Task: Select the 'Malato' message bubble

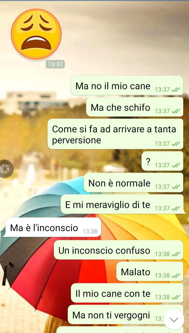Action: (150, 271)
